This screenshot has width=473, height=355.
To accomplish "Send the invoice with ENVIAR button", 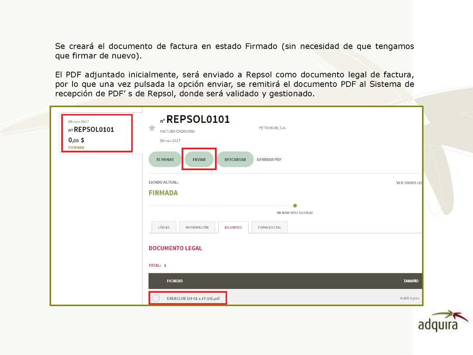I will 199,159.
